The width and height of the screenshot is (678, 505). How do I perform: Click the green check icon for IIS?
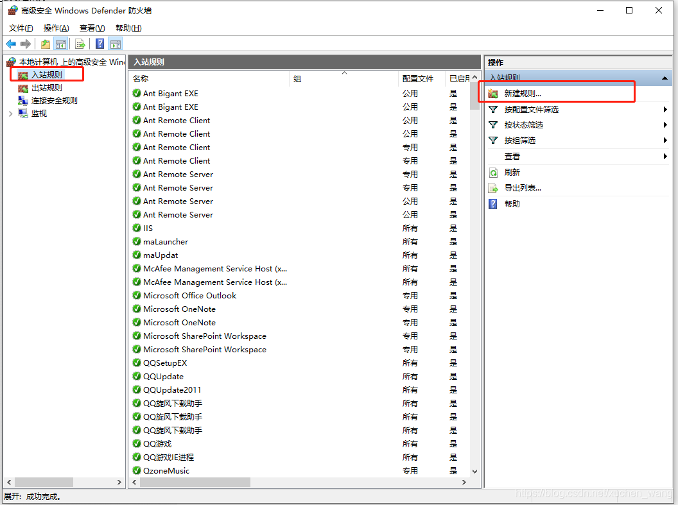click(137, 228)
